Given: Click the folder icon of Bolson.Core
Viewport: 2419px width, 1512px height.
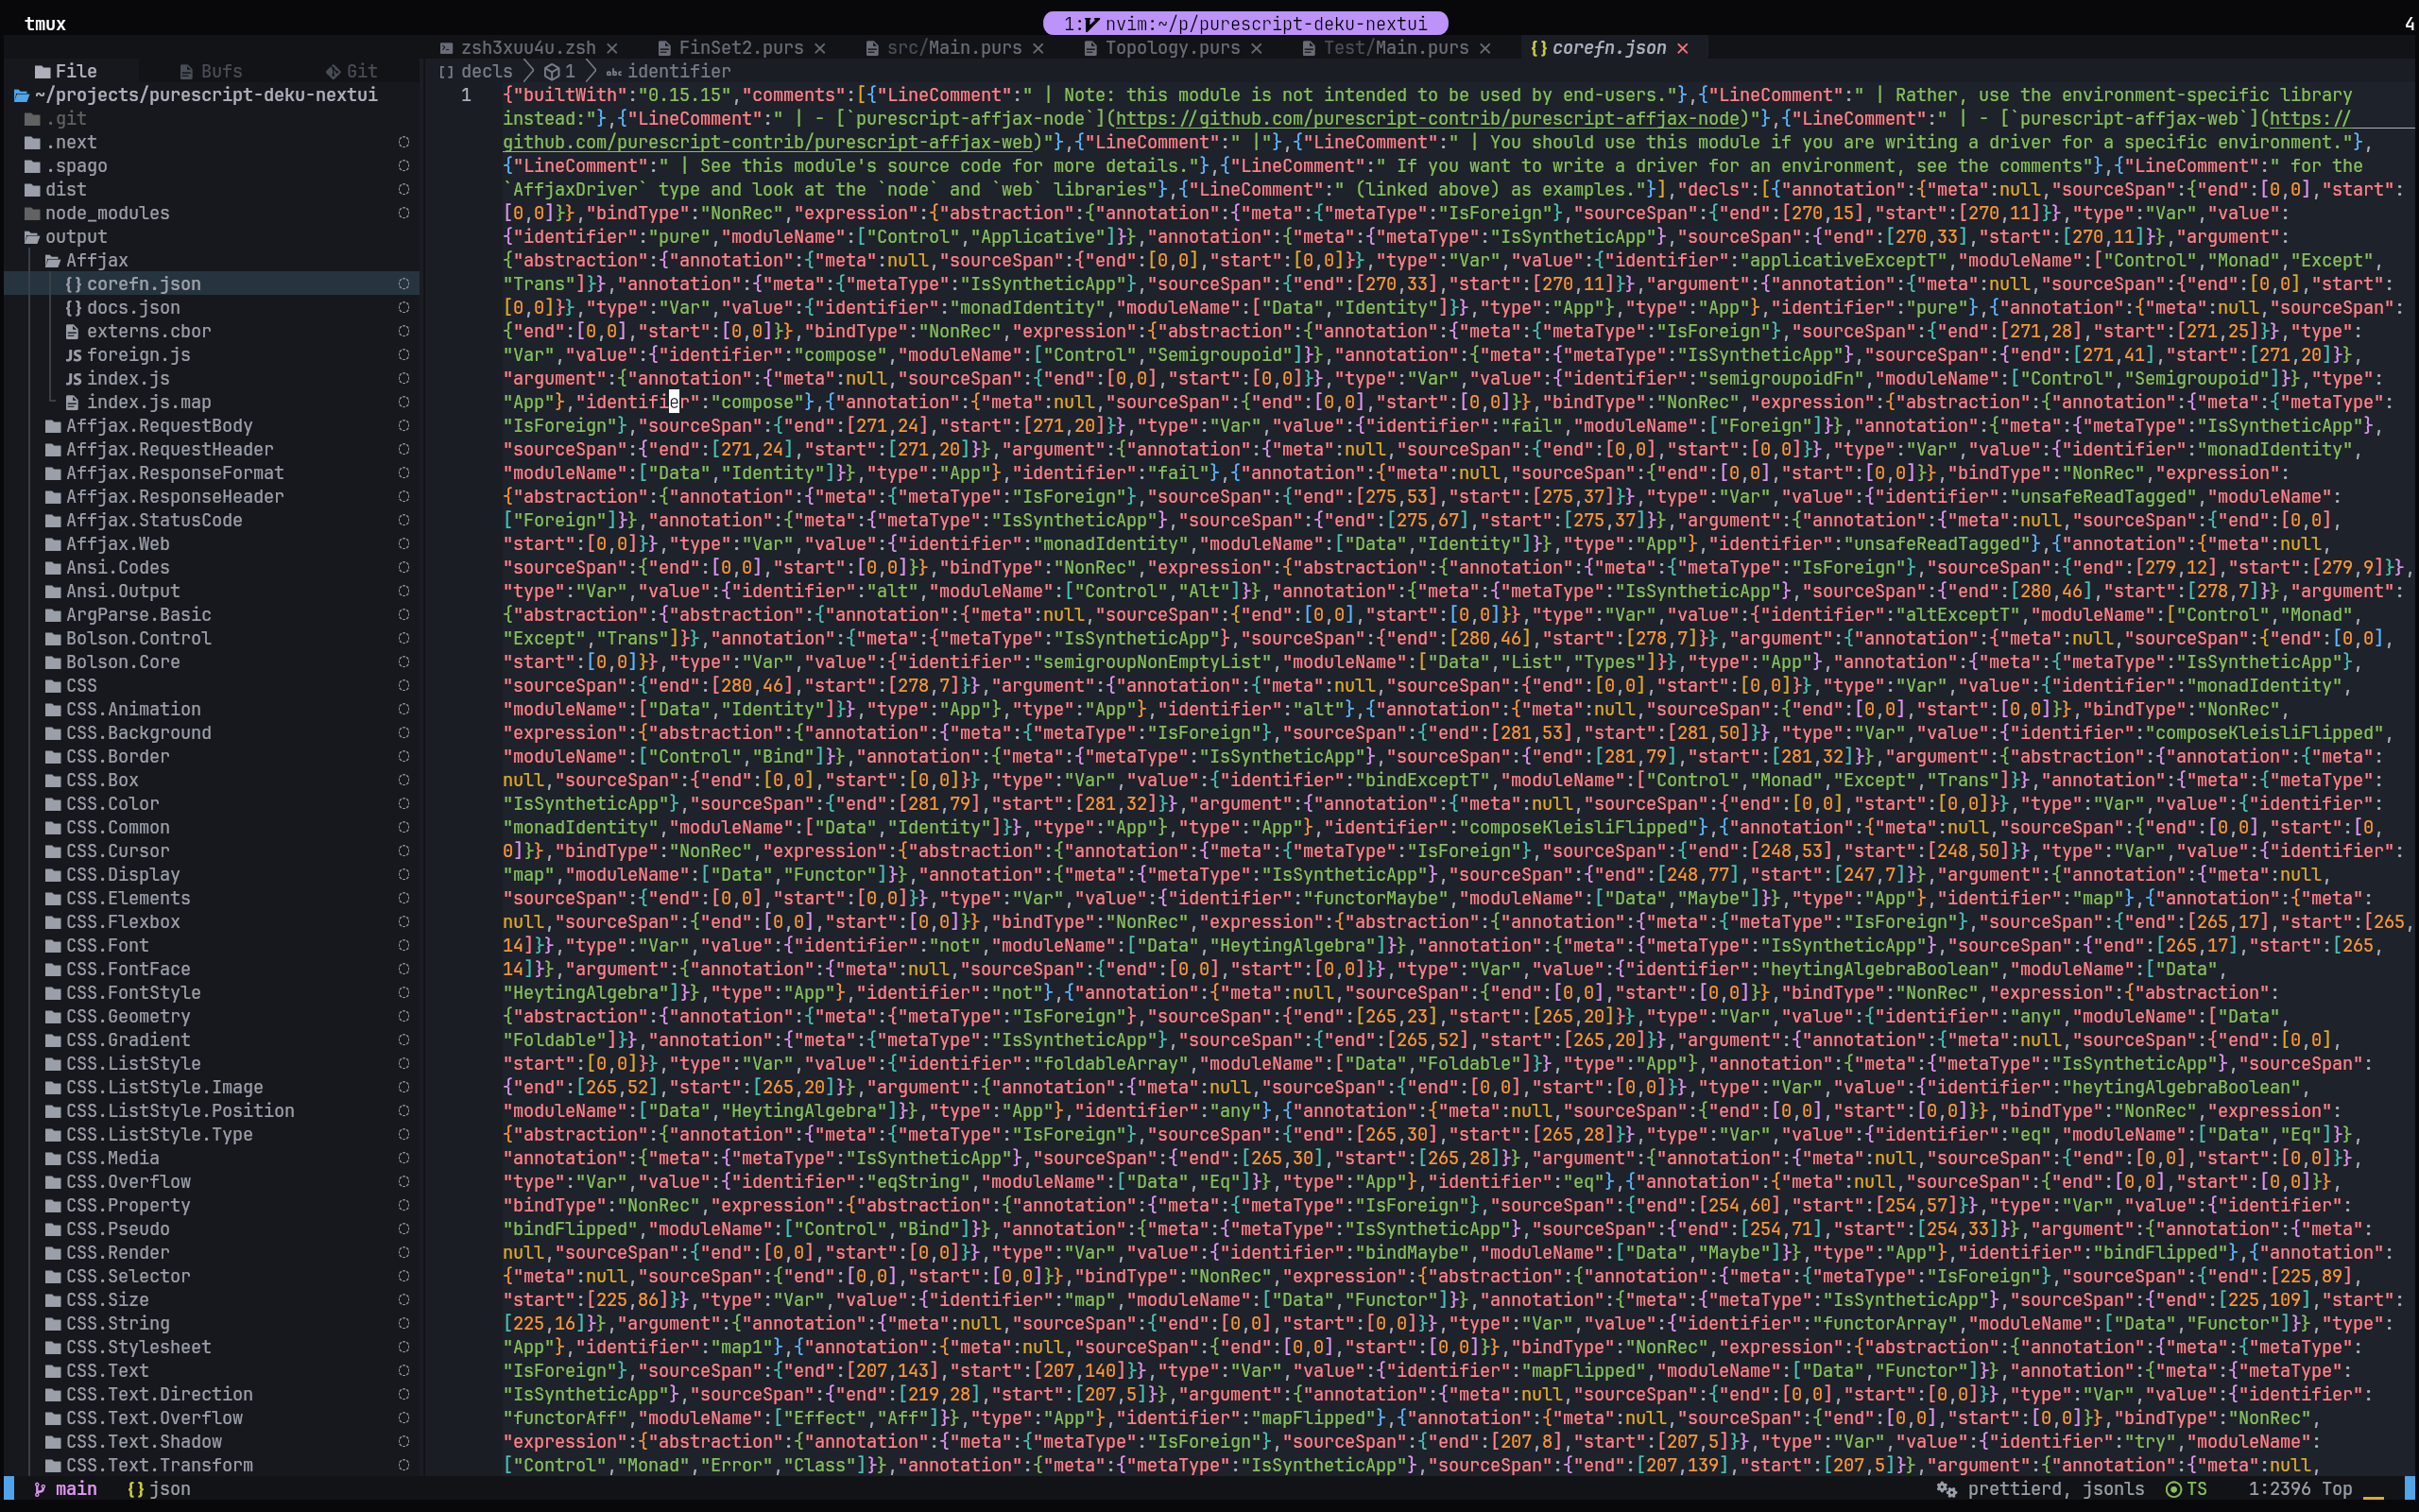Looking at the screenshot, I should click(53, 662).
